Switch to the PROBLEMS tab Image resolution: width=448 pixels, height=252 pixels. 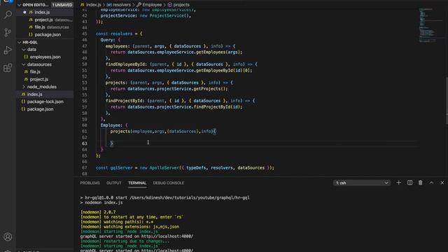pos(90,183)
